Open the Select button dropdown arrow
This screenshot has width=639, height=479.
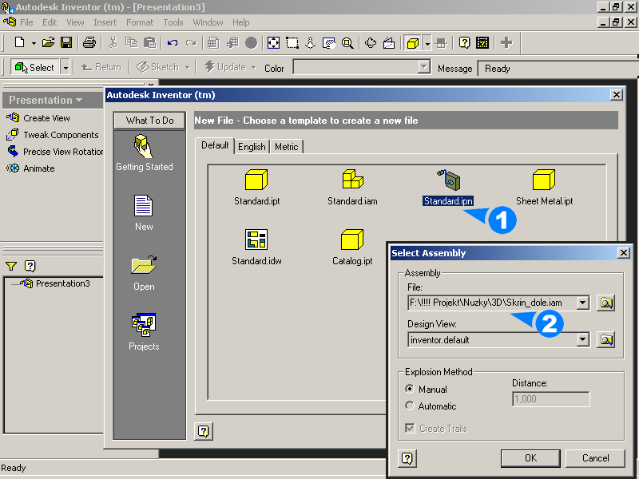pyautogui.click(x=65, y=67)
